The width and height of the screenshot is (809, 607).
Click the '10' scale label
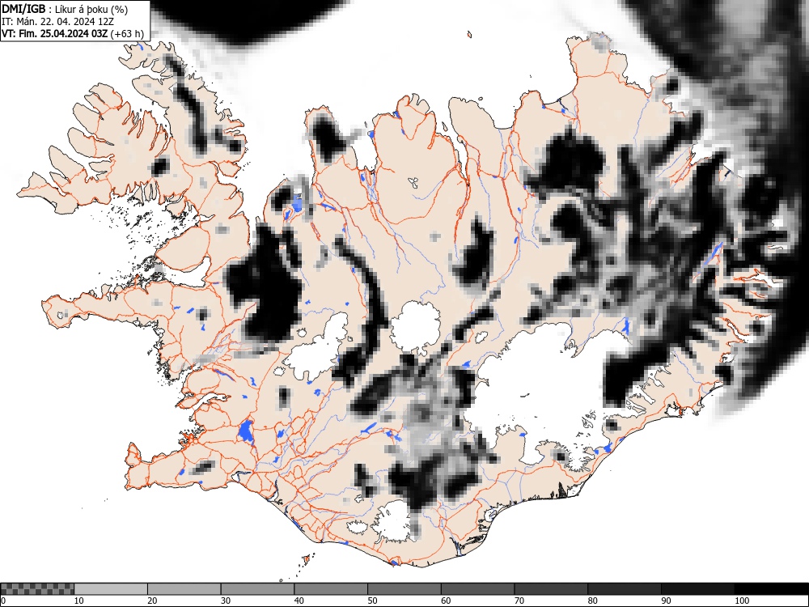79,601
